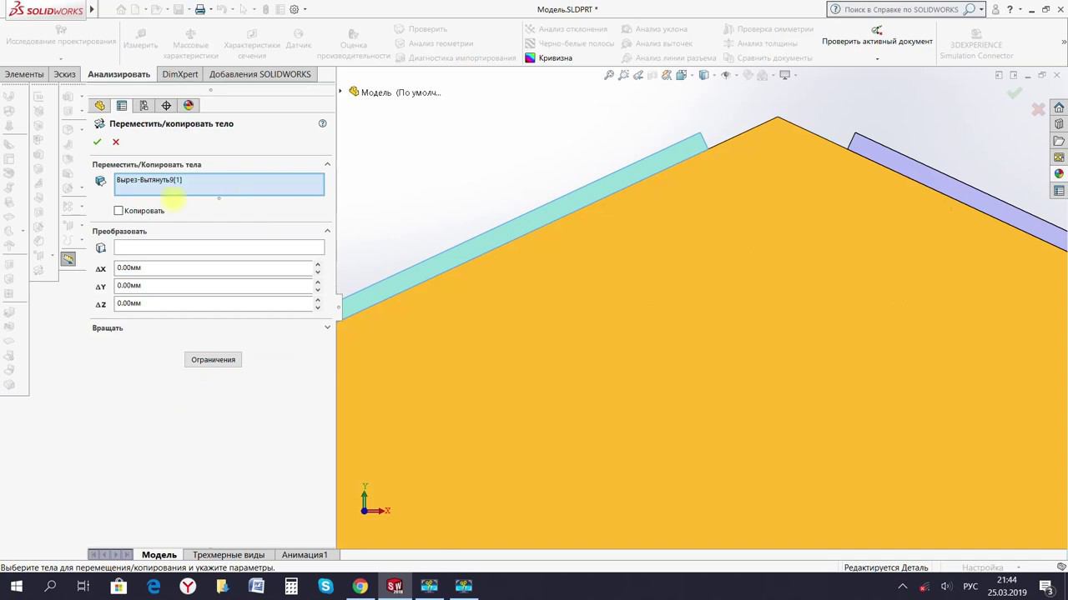Open DimXpertManager crosshair tab icon

166,106
